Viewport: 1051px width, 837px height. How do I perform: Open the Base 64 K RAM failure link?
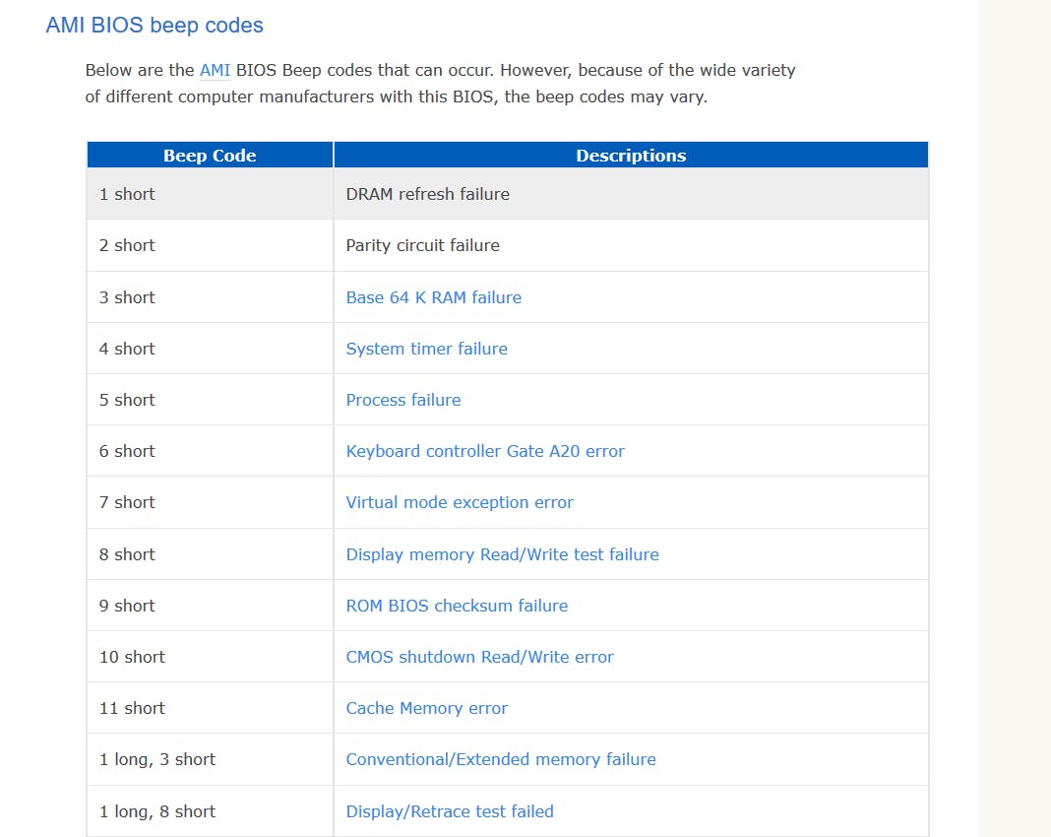click(433, 297)
